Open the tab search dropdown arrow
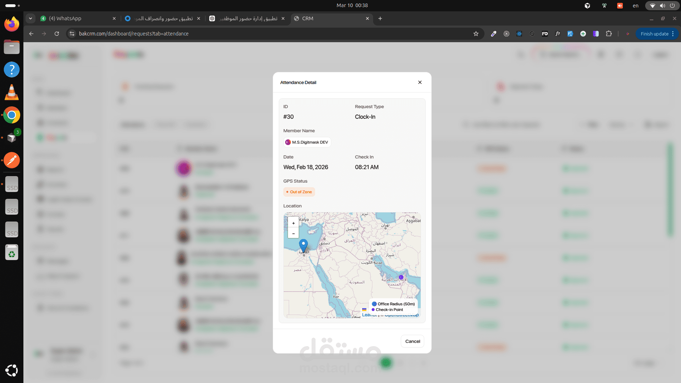This screenshot has height=383, width=681. pyautogui.click(x=31, y=18)
